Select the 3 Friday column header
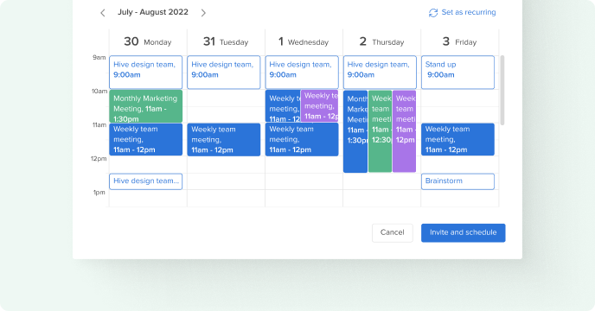The height and width of the screenshot is (311, 595). tap(459, 41)
